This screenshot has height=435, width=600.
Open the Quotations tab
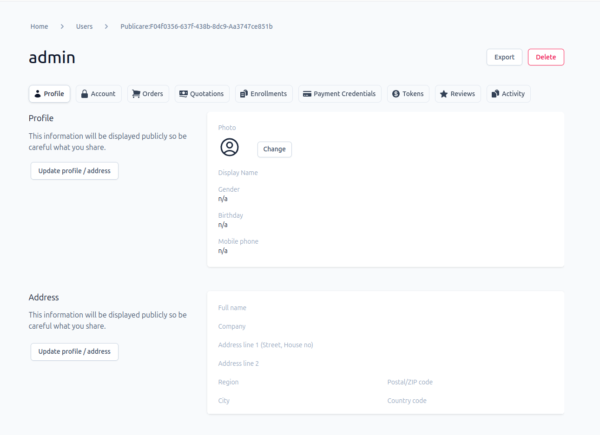point(202,94)
